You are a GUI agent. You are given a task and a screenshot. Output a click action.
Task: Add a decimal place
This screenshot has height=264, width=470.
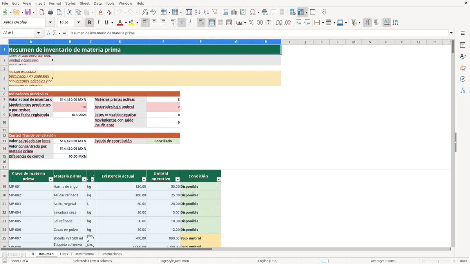(279, 23)
